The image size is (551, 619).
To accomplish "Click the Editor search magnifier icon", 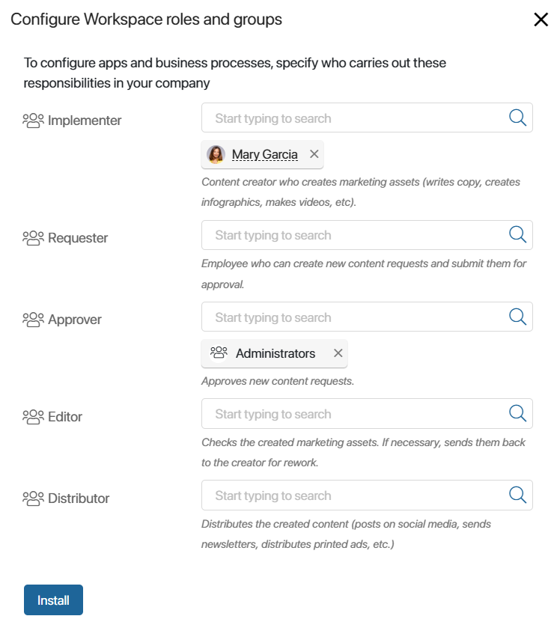I will click(x=517, y=413).
